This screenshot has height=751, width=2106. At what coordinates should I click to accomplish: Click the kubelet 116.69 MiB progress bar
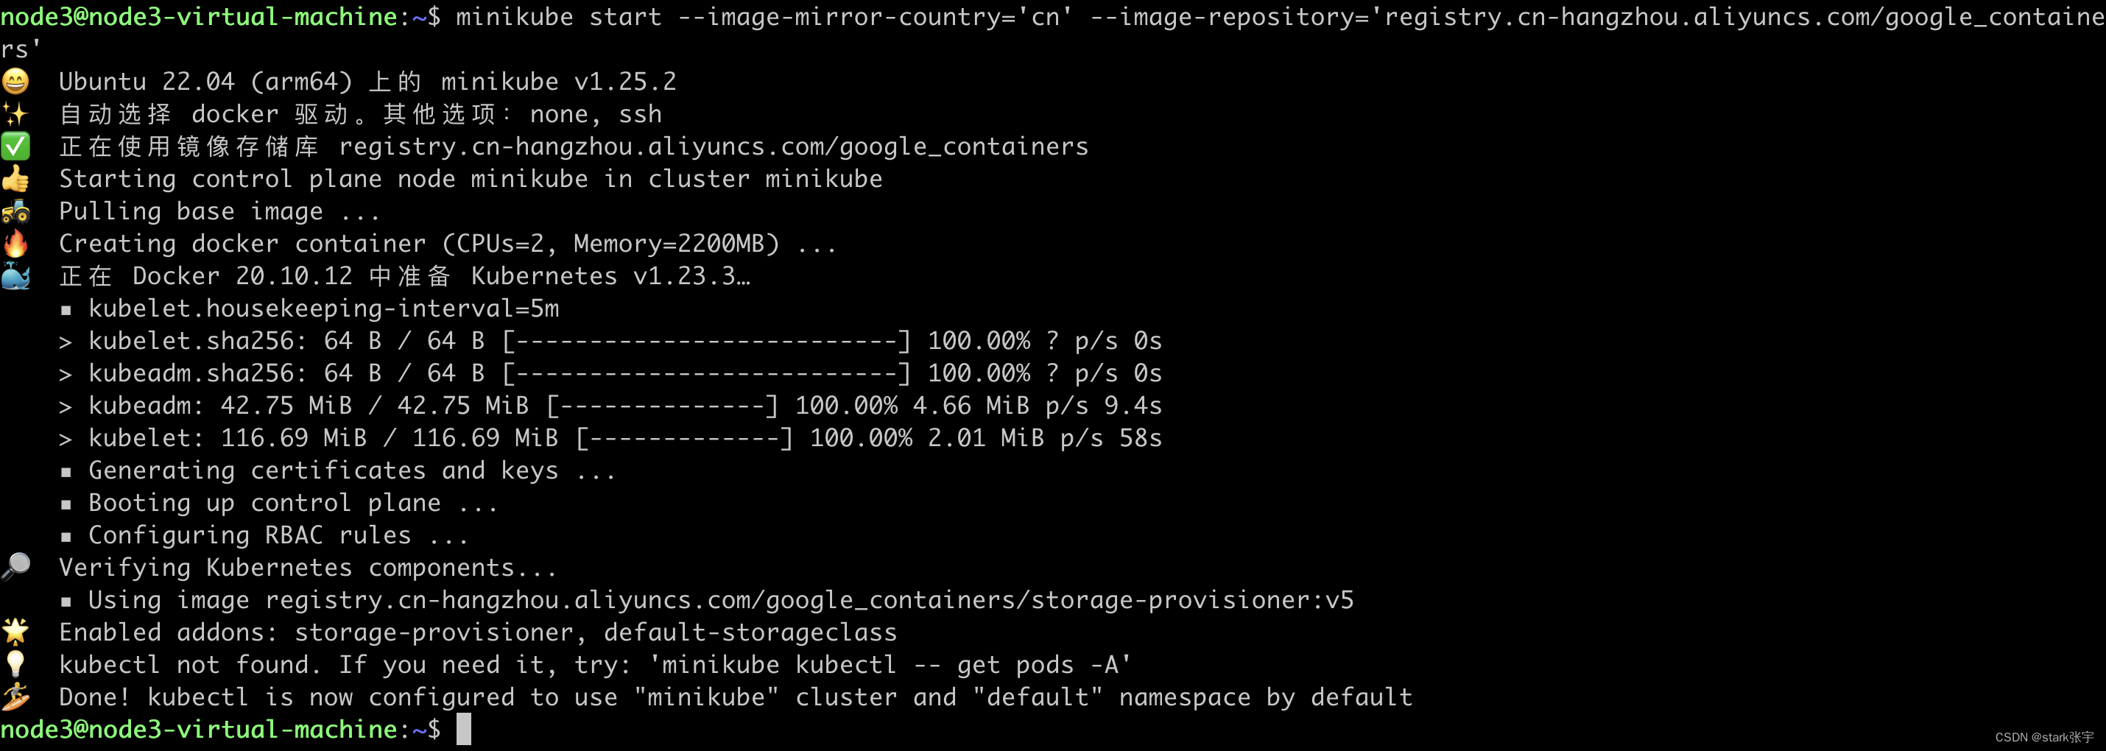(x=684, y=438)
